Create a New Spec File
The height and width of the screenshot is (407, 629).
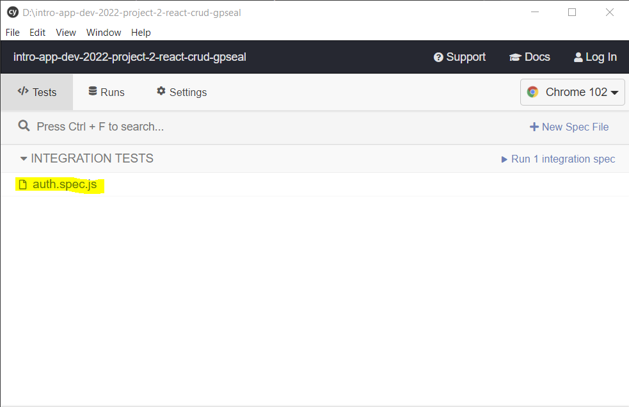(569, 127)
